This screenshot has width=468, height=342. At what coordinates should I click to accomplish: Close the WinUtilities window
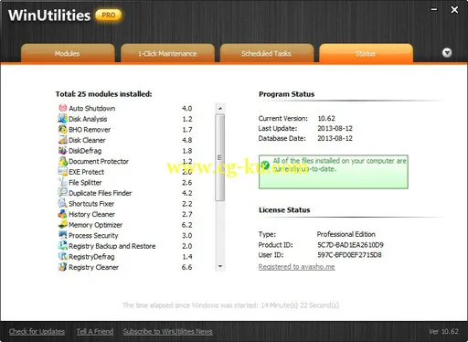point(454,10)
